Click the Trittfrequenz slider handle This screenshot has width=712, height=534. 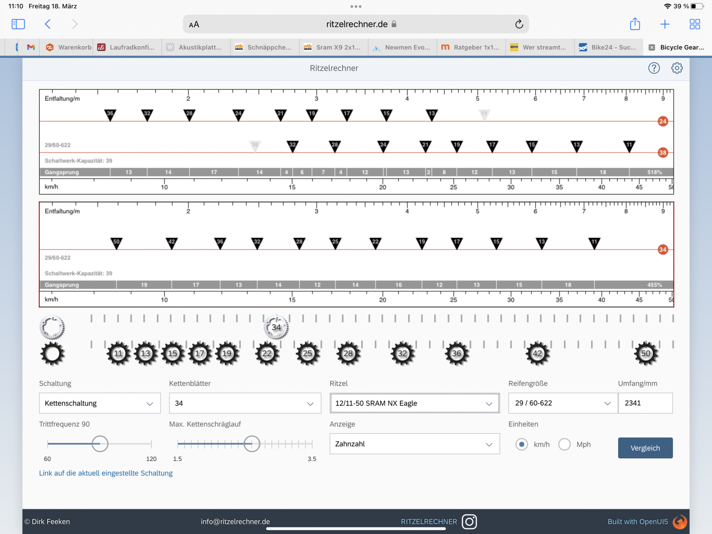point(100,444)
